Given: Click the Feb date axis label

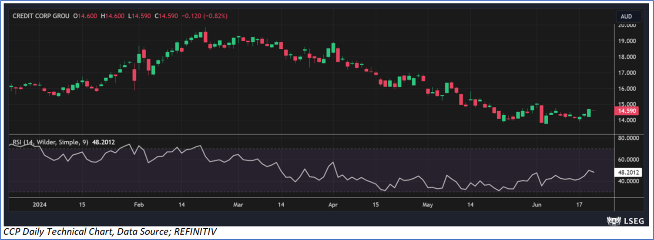Looking at the screenshot, I should click(x=139, y=204).
